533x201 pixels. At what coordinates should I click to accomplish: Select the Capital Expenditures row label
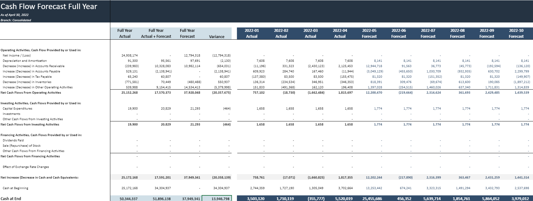(18, 109)
